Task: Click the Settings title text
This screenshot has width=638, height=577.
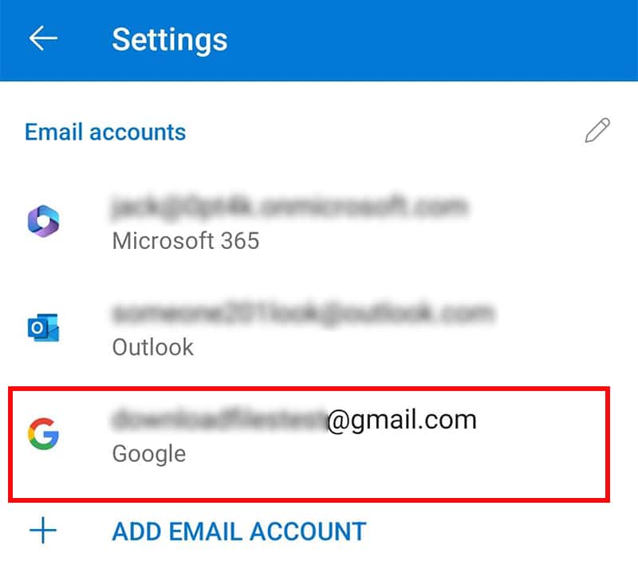Action: pos(170,39)
